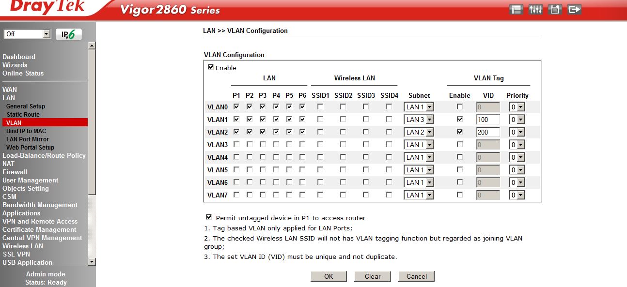Screen dimensions: 627x287
Task: Go to VPN and Remote Access menu
Action: tap(40, 221)
